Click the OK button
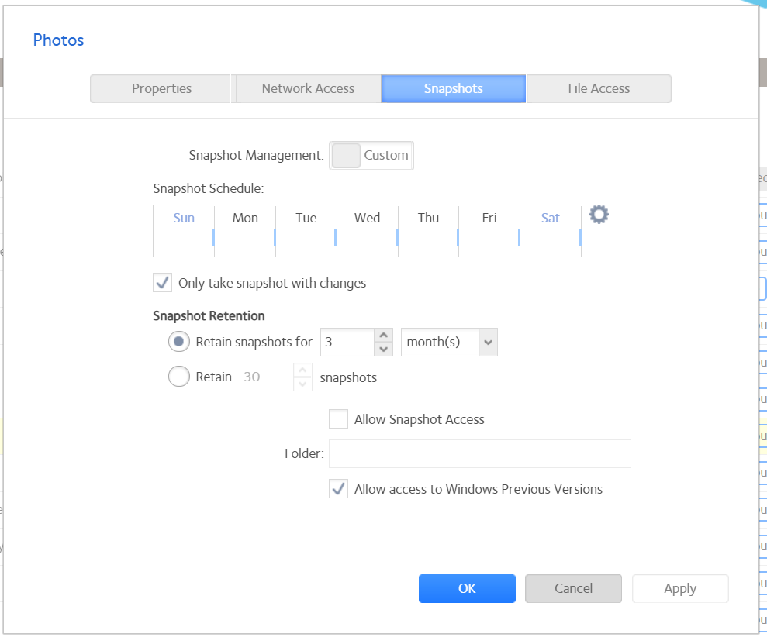Viewport: 767px width, 644px height. tap(467, 588)
